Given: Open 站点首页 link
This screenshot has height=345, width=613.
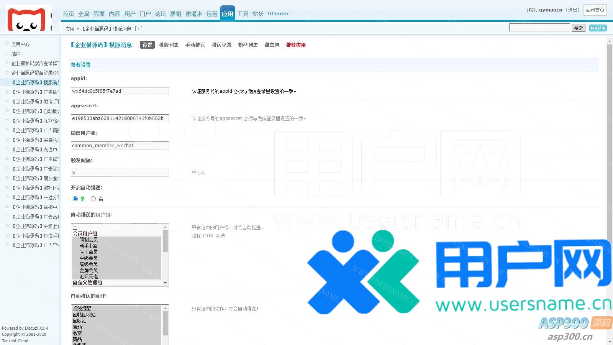Looking at the screenshot, I should [x=595, y=10].
